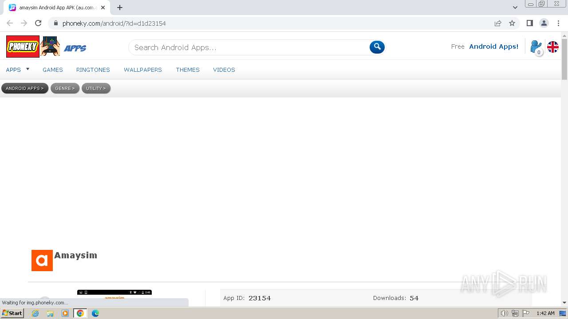Screen dimensions: 568x319
Task: Open the UK flag language selector
Action: (552, 47)
